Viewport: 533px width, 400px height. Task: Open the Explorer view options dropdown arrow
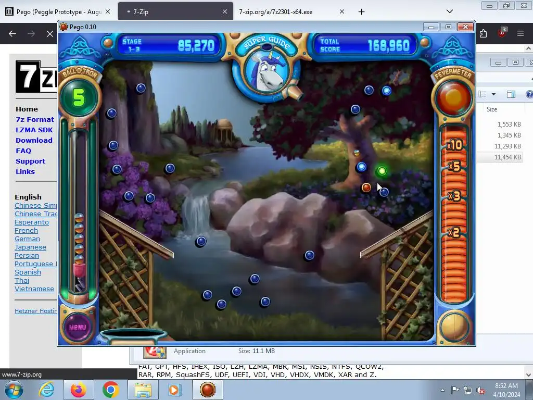(493, 94)
